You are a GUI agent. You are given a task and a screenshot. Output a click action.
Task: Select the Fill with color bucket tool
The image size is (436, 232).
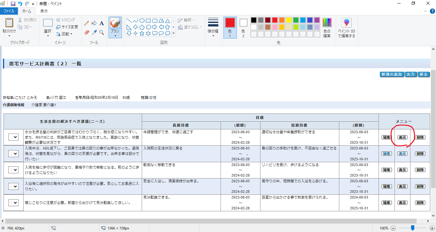pyautogui.click(x=94, y=23)
